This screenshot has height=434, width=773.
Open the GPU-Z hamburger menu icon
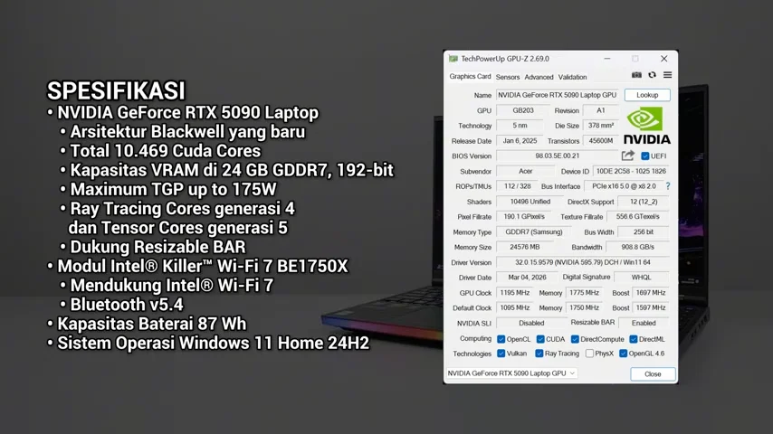[667, 75]
